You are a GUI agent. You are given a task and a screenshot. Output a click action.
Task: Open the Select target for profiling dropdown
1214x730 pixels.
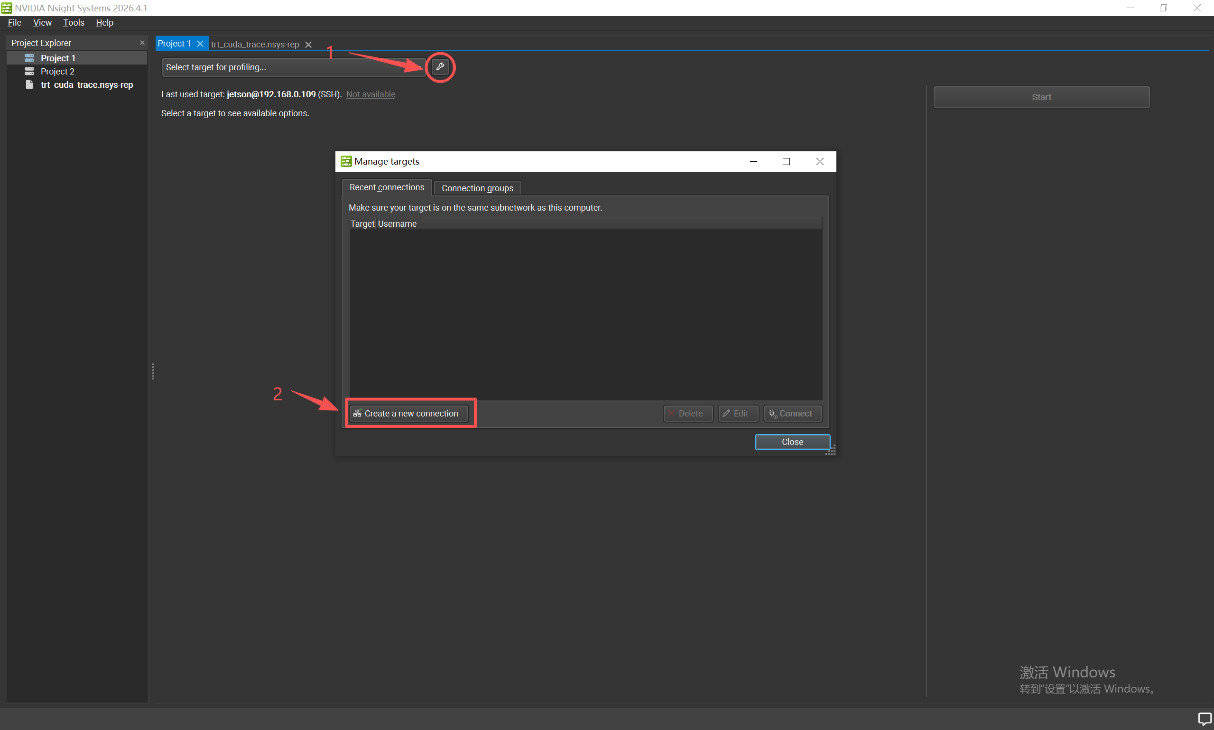pos(294,67)
